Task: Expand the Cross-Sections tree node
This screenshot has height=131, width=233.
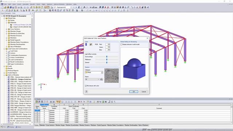Action: coord(7,29)
